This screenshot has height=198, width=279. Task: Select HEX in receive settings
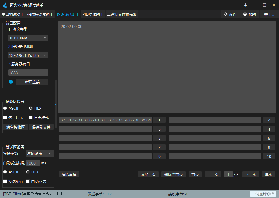point(35,108)
